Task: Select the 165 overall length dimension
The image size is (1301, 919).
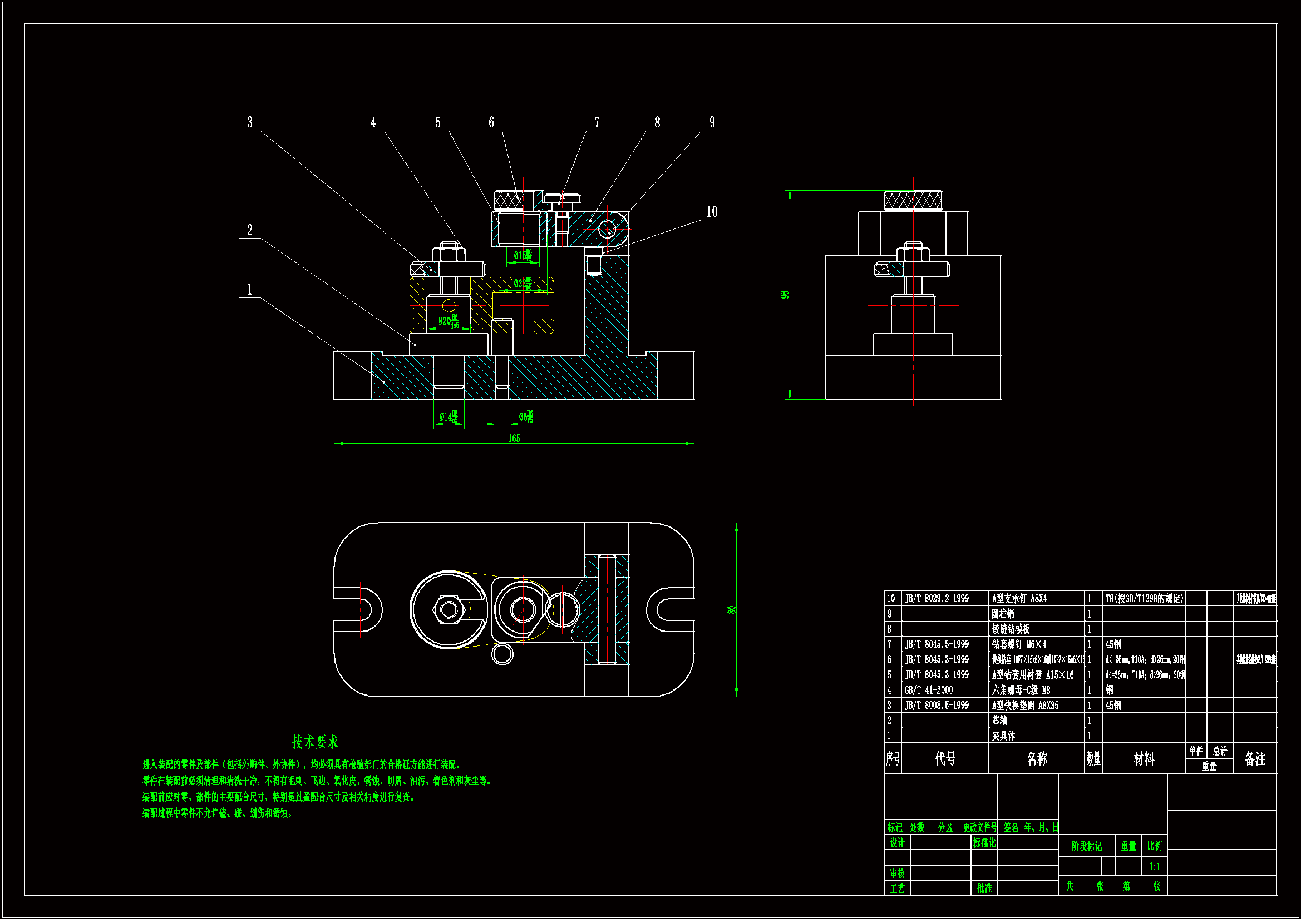Action: click(514, 438)
